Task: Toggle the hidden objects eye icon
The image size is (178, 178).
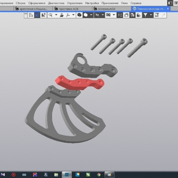Action: point(97,15)
